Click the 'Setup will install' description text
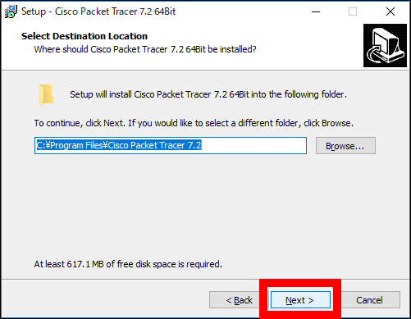The height and width of the screenshot is (319, 411). tap(208, 94)
